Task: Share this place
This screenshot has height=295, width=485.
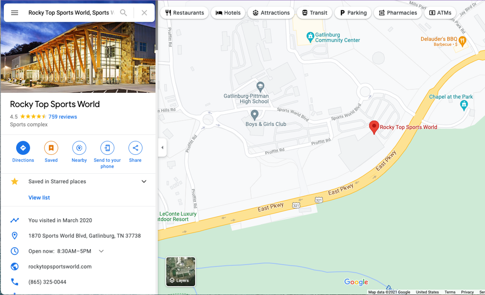Action: 135,148
